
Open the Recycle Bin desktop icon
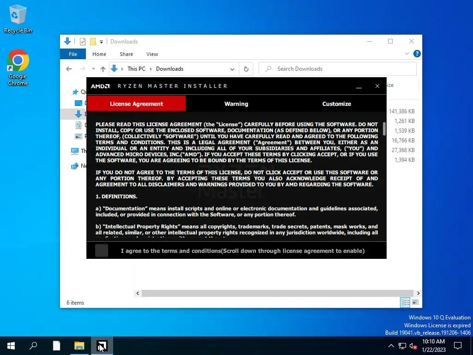[18, 18]
